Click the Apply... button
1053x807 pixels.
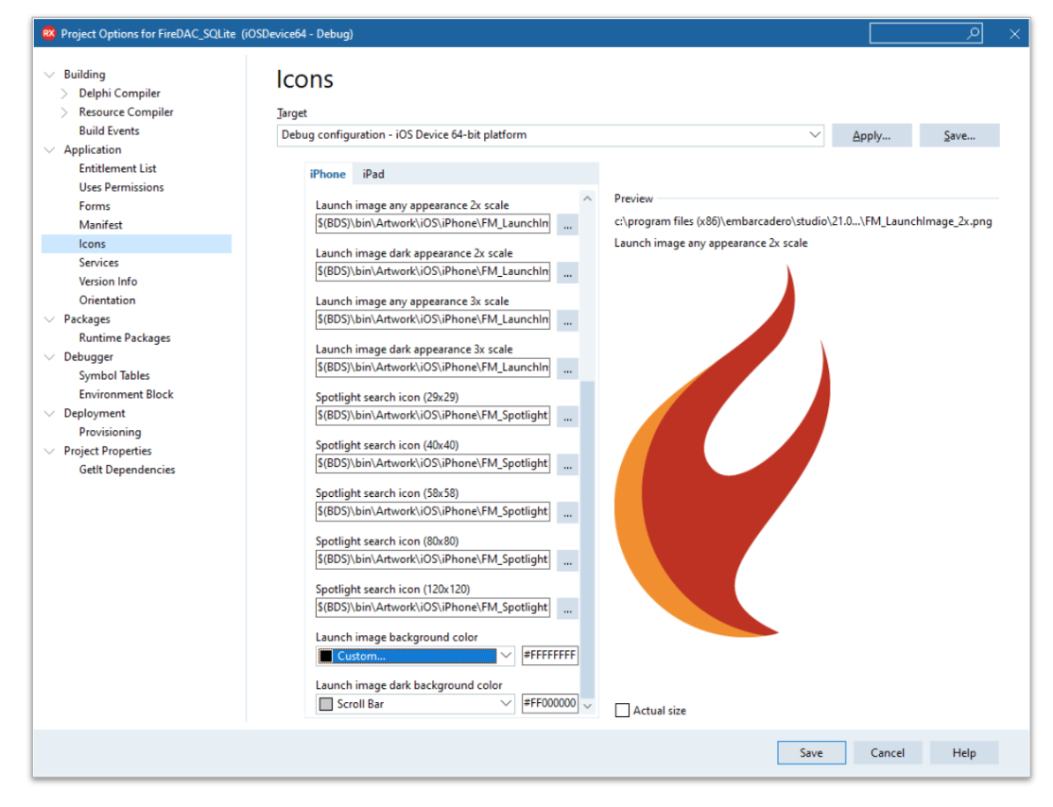point(872,135)
